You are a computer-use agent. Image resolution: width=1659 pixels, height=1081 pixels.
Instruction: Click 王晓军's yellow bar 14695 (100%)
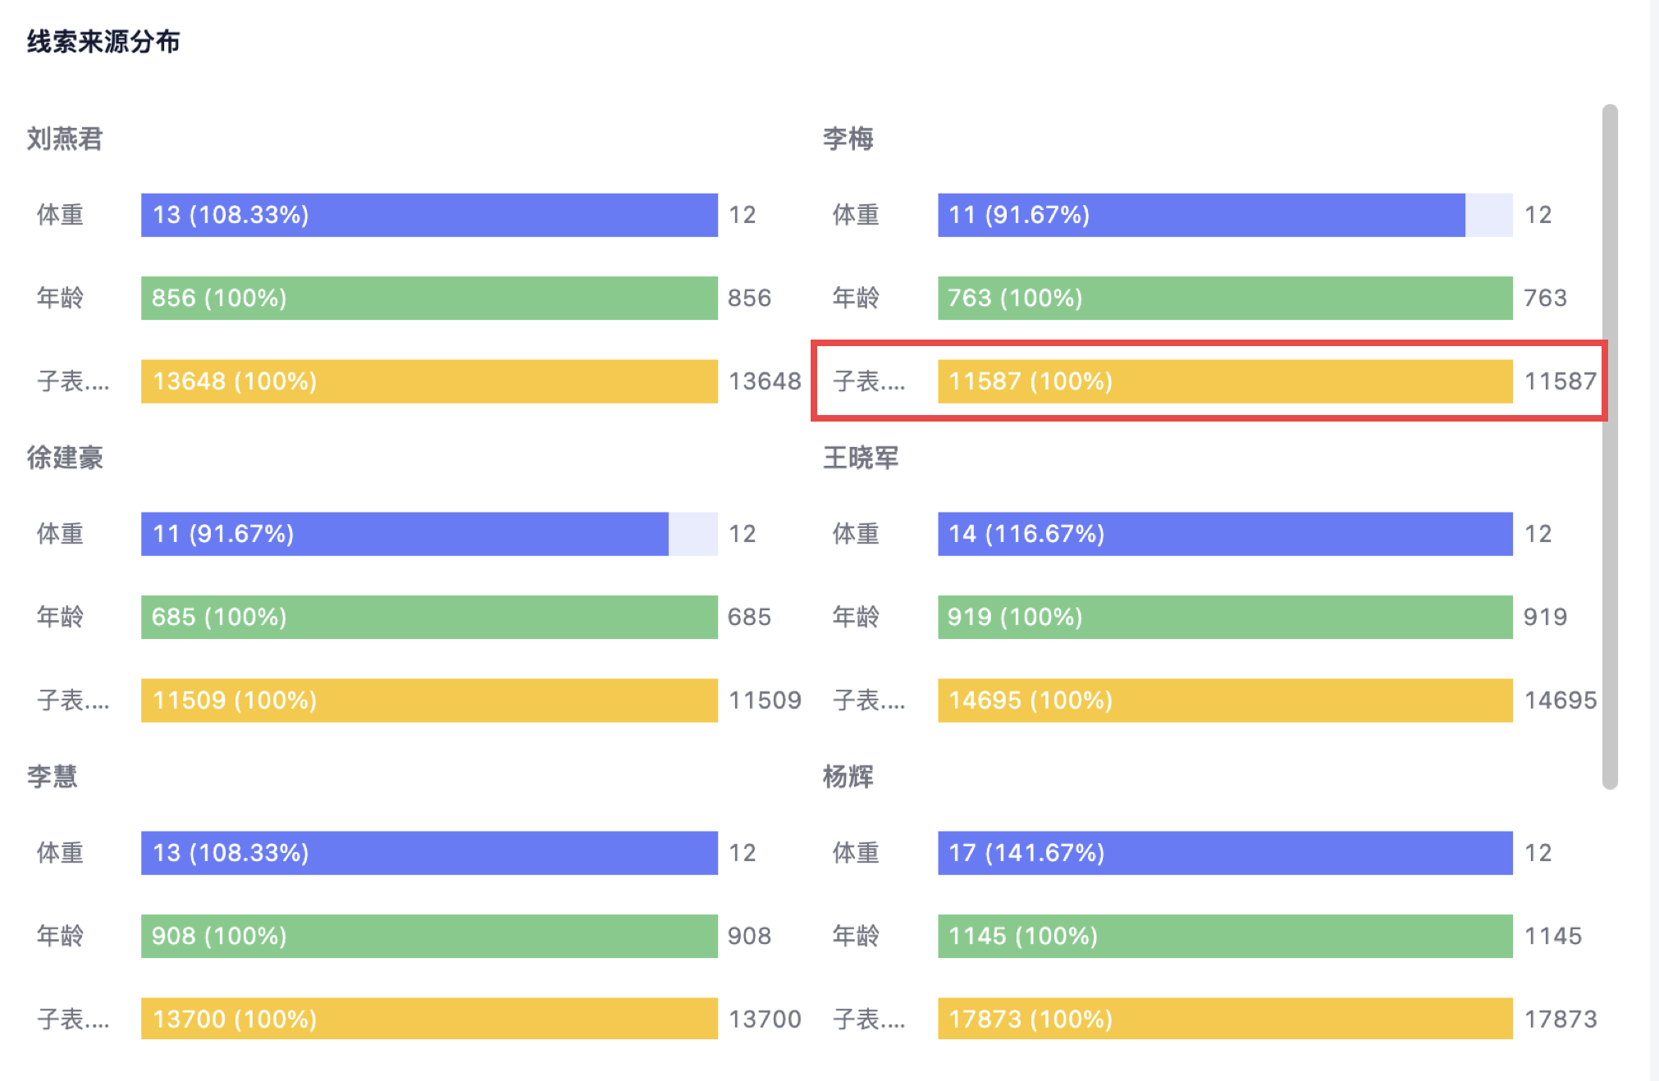pos(1225,700)
